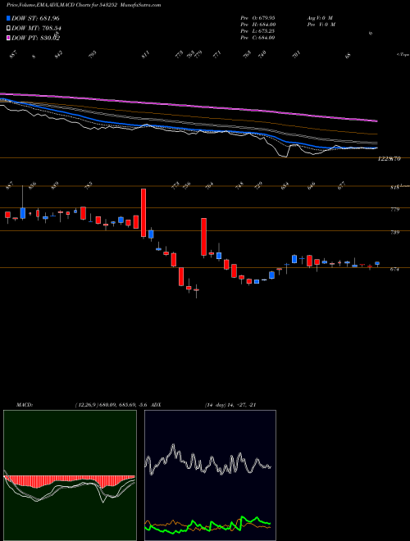Screen dimensions: 410x541
Task: Click the 674 price axis label
Action: tap(394, 270)
